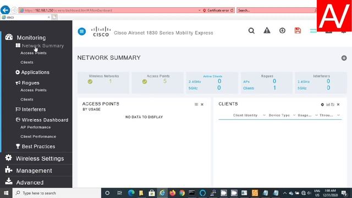Click Interferers 2.4GHz count
This screenshot has height=198, width=352.
(x=328, y=81)
